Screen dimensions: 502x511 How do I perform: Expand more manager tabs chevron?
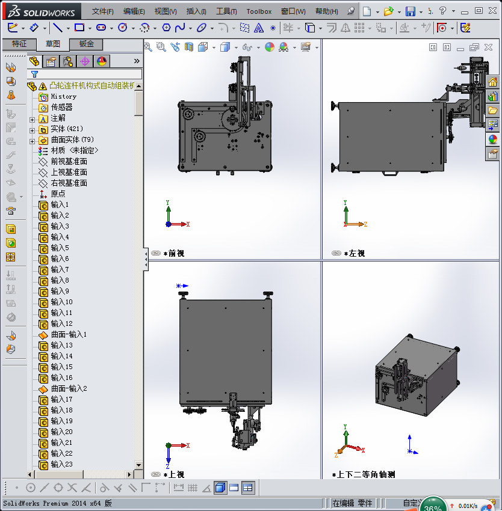coord(137,61)
